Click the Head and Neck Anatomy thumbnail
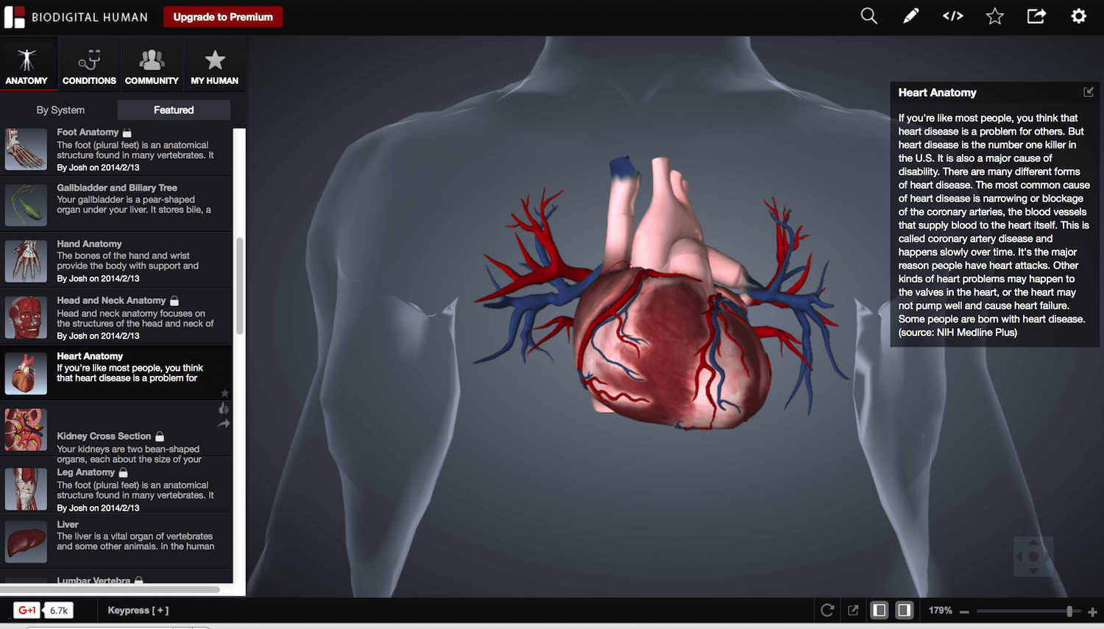1104x629 pixels. point(26,317)
